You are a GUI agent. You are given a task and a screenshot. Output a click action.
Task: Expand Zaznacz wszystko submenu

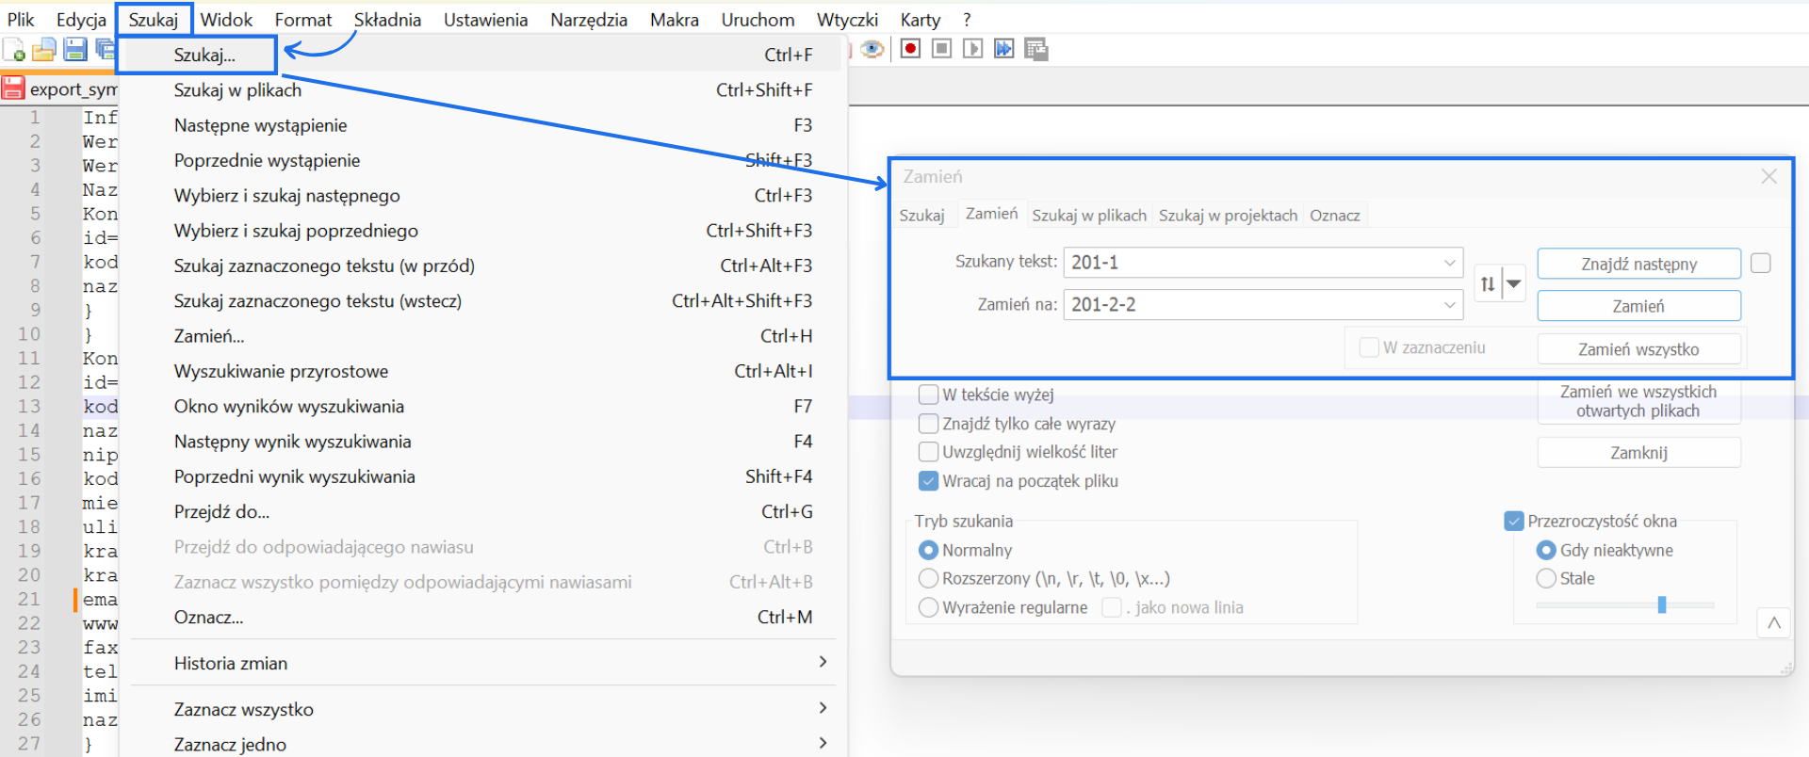(823, 708)
